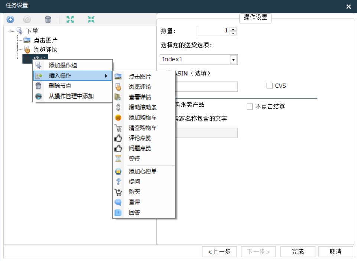
Task: Click the thumbs-up icon beside 评论点赞
Action: (118, 138)
